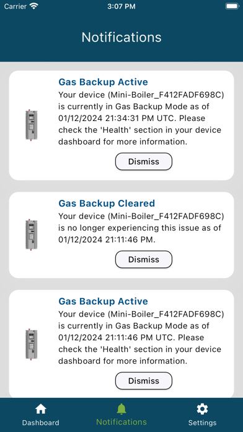This screenshot has width=243, height=432.
Task: Tap the battery indicator icon
Action: 232,6
